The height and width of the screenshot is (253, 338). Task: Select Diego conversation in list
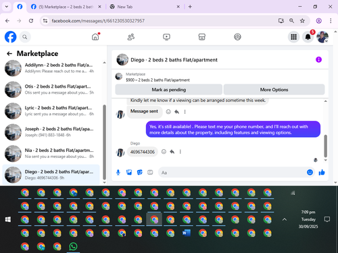tap(51, 175)
